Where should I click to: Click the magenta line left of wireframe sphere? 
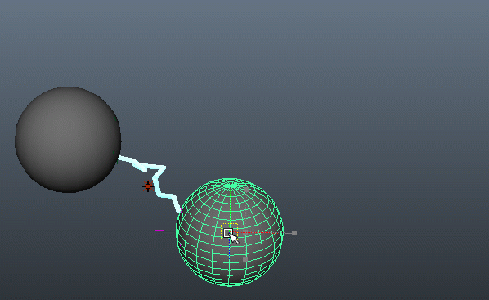(x=165, y=231)
